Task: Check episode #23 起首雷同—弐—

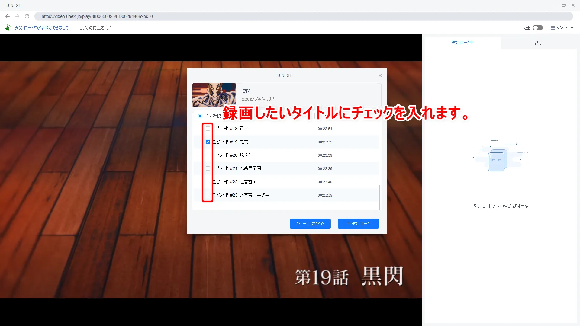Action: [208, 195]
